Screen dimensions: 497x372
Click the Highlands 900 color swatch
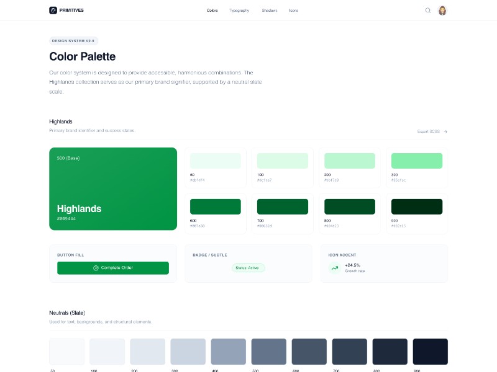pos(417,206)
